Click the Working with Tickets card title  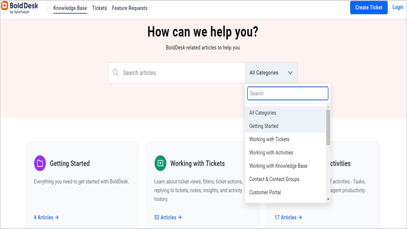pos(197,164)
